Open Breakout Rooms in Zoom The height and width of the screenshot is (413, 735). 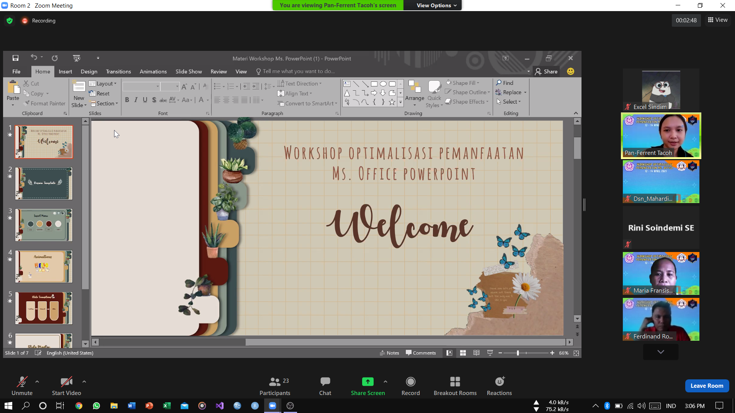click(x=455, y=386)
